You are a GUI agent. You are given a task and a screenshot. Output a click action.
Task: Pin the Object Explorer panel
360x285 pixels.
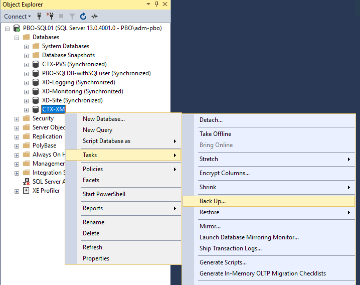pyautogui.click(x=156, y=4)
